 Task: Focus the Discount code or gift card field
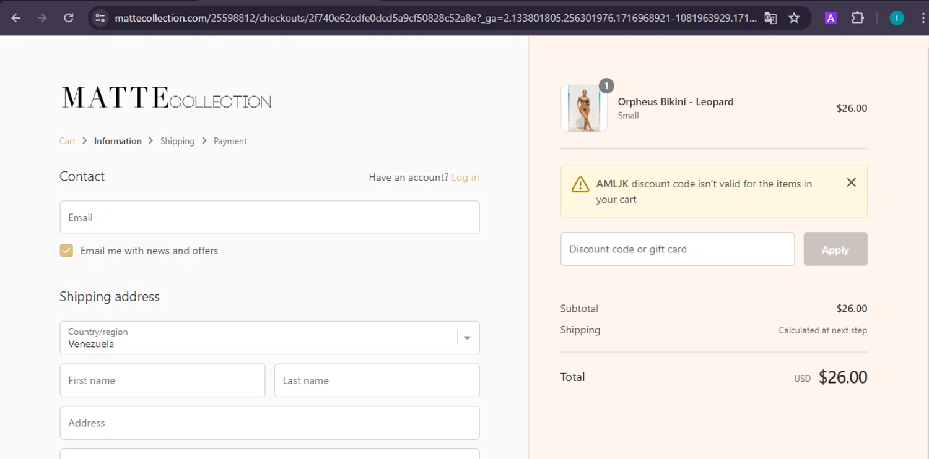pos(678,249)
